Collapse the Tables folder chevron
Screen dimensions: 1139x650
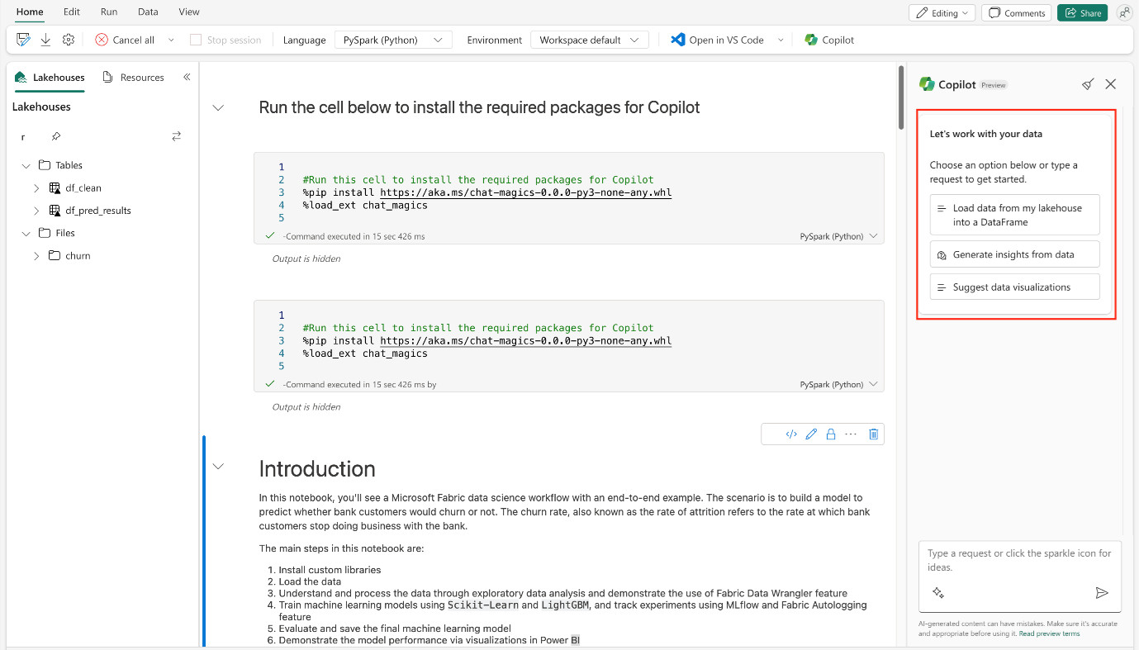point(26,165)
